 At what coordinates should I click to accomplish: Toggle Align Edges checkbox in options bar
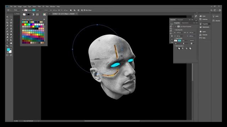pyautogui.click(x=84, y=10)
